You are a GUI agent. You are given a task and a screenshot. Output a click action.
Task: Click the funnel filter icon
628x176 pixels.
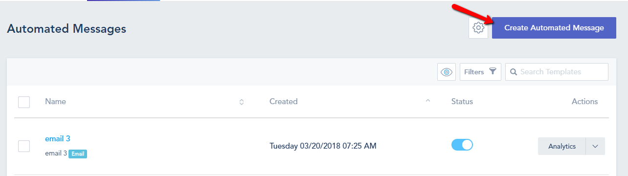pyautogui.click(x=493, y=71)
